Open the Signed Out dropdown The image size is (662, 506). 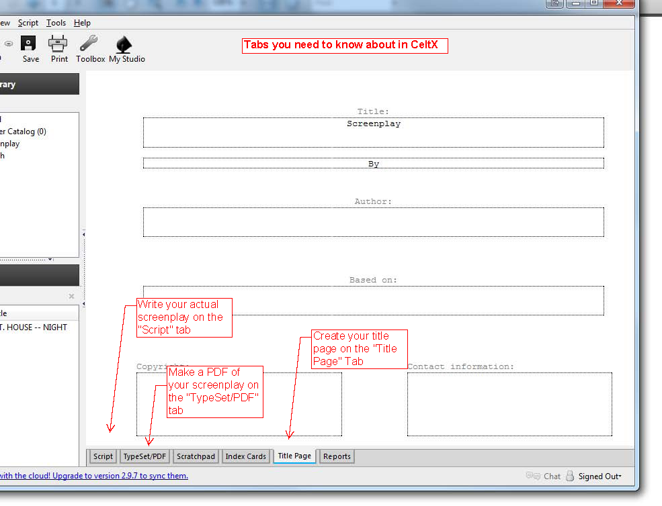[599, 476]
